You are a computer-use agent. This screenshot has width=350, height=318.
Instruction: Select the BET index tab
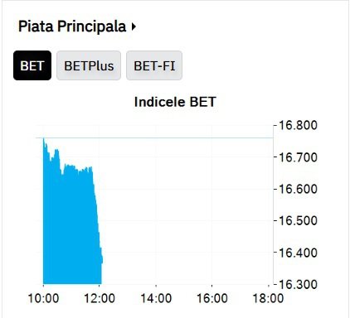32,65
